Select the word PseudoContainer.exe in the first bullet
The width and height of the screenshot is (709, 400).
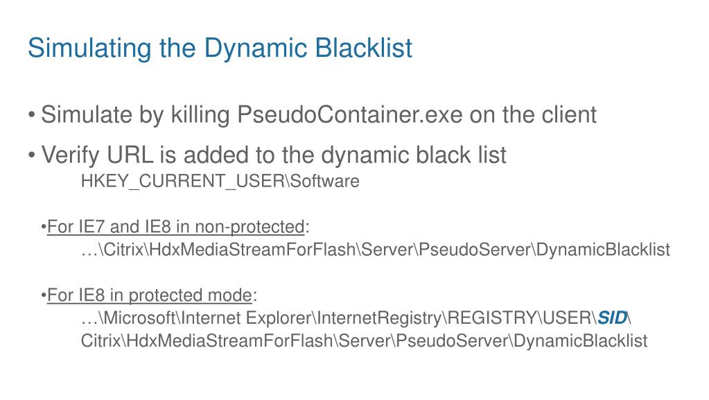click(x=349, y=114)
